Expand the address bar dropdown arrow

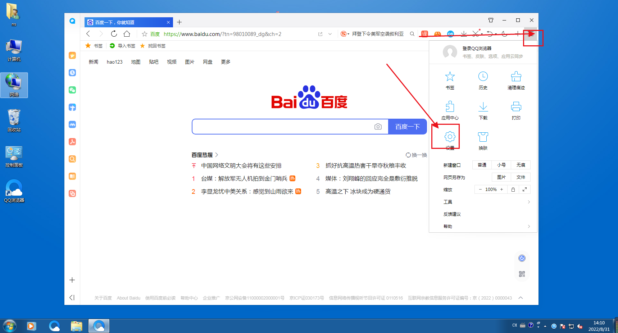[x=330, y=34]
